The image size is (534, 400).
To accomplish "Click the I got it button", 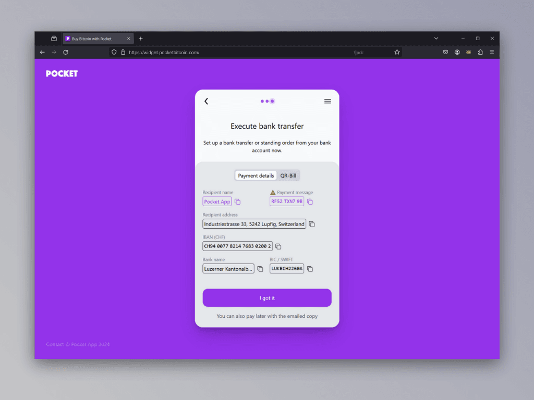I will (x=267, y=298).
